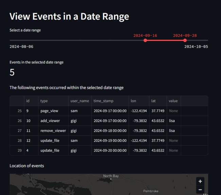221x195 pixels.
Task: Click timestamp 2024-09-19 00:00:00
Action: tap(110, 141)
